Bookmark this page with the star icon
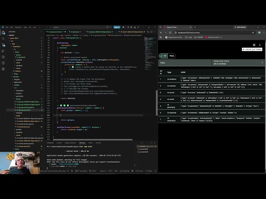 pyautogui.click(x=253, y=33)
